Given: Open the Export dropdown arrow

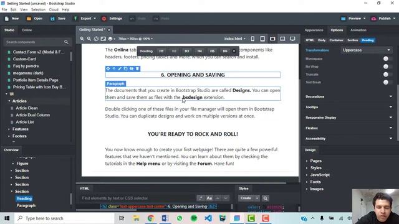Looking at the screenshot, I should click(95, 19).
